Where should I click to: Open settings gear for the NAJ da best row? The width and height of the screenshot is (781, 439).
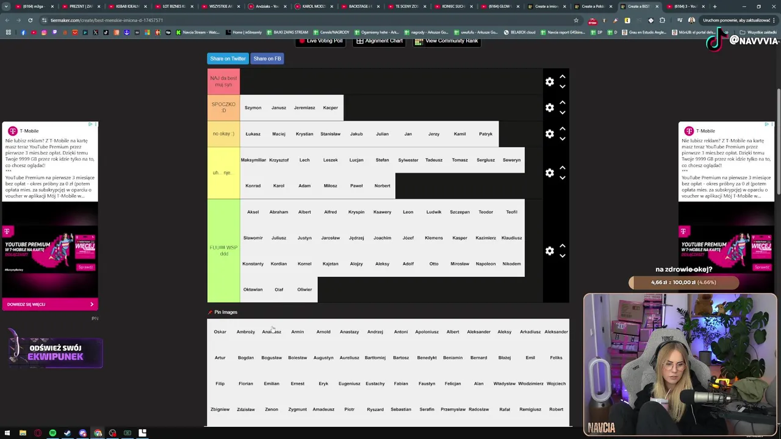click(x=550, y=82)
